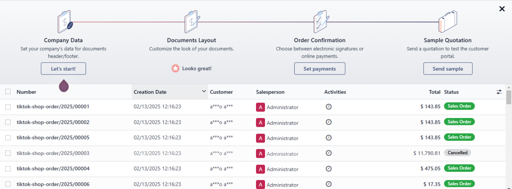Toggle sort arrow on Creation Date column
Image resolution: width=512 pixels, height=189 pixels.
(x=204, y=92)
